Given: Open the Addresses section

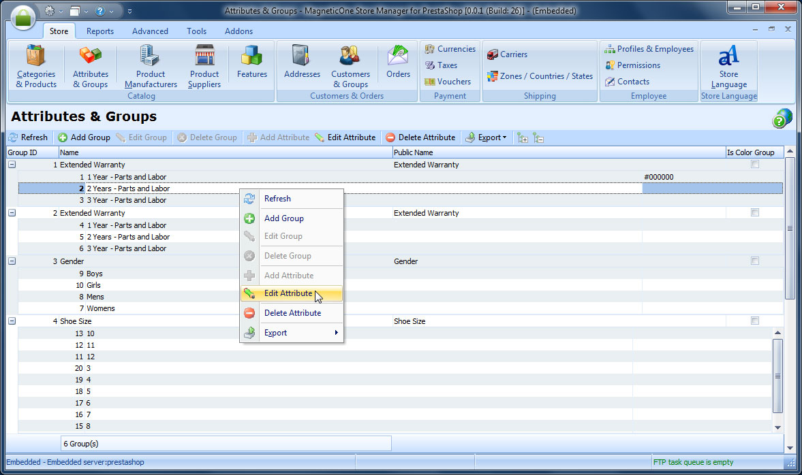Looking at the screenshot, I should (302, 63).
